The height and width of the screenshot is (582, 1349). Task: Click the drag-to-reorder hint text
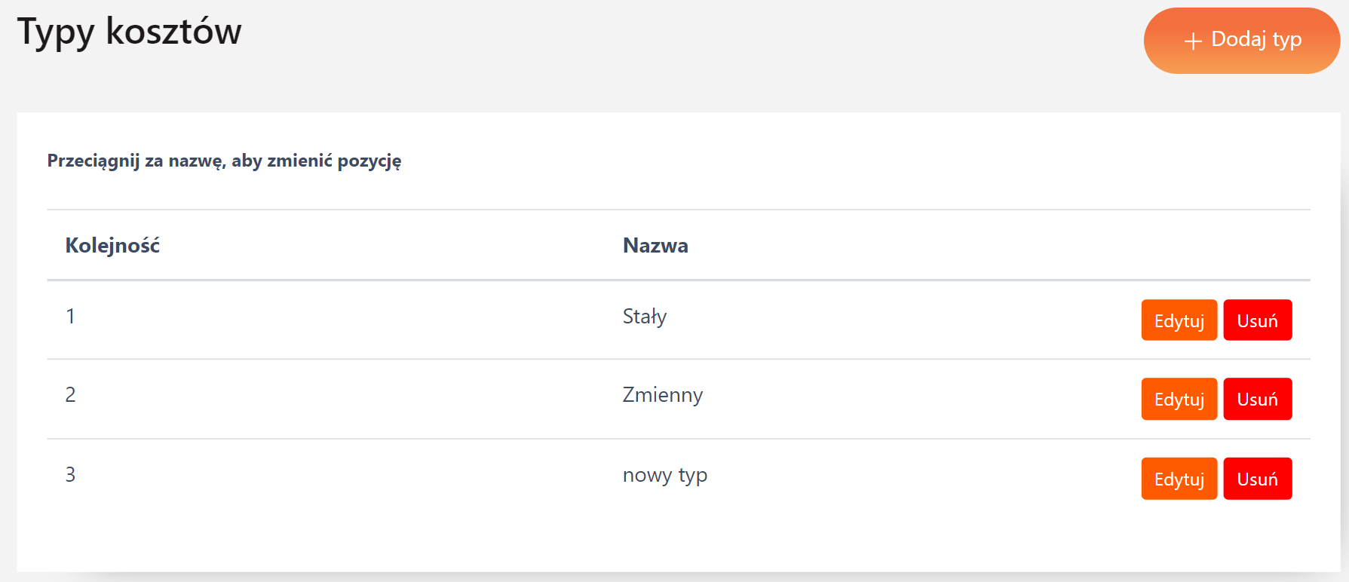pos(224,161)
